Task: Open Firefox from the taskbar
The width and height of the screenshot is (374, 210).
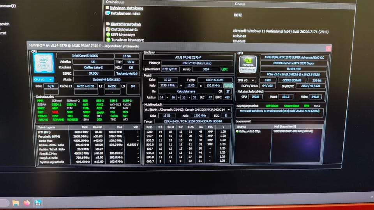Action: (26, 203)
